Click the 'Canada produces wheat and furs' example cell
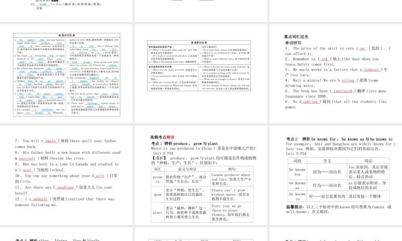 [x=232, y=179]
